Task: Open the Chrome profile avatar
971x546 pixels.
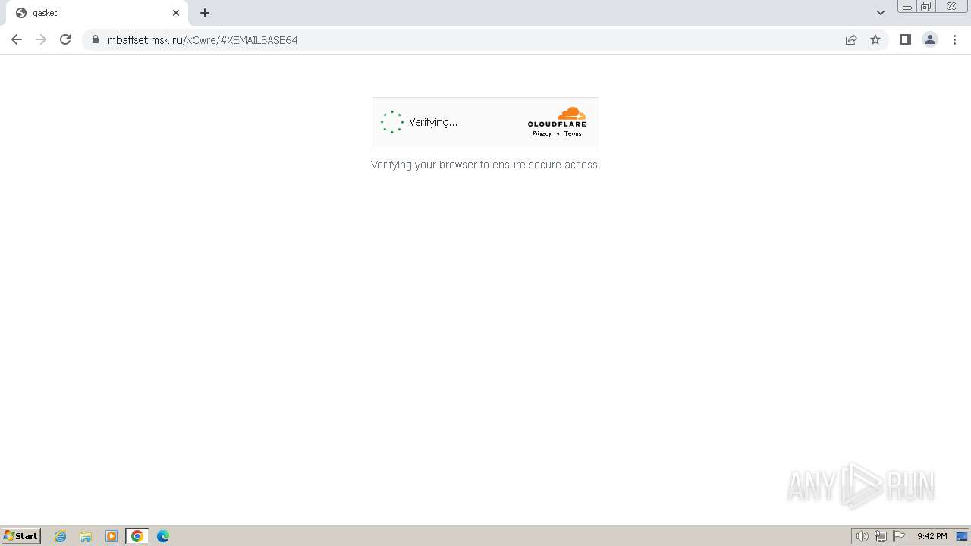Action: pyautogui.click(x=930, y=39)
